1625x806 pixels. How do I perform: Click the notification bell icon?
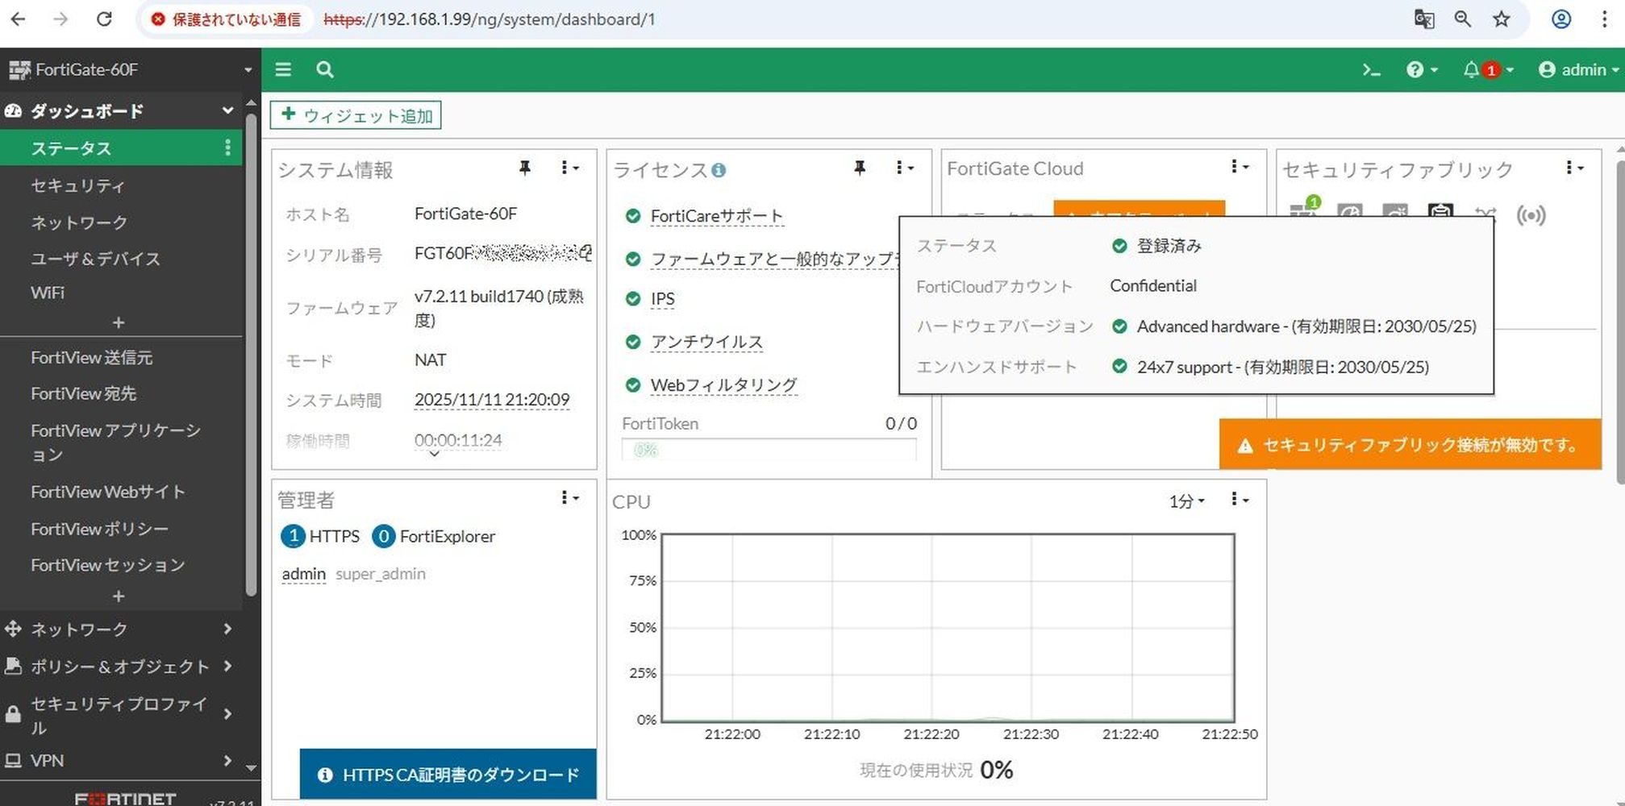tap(1472, 70)
